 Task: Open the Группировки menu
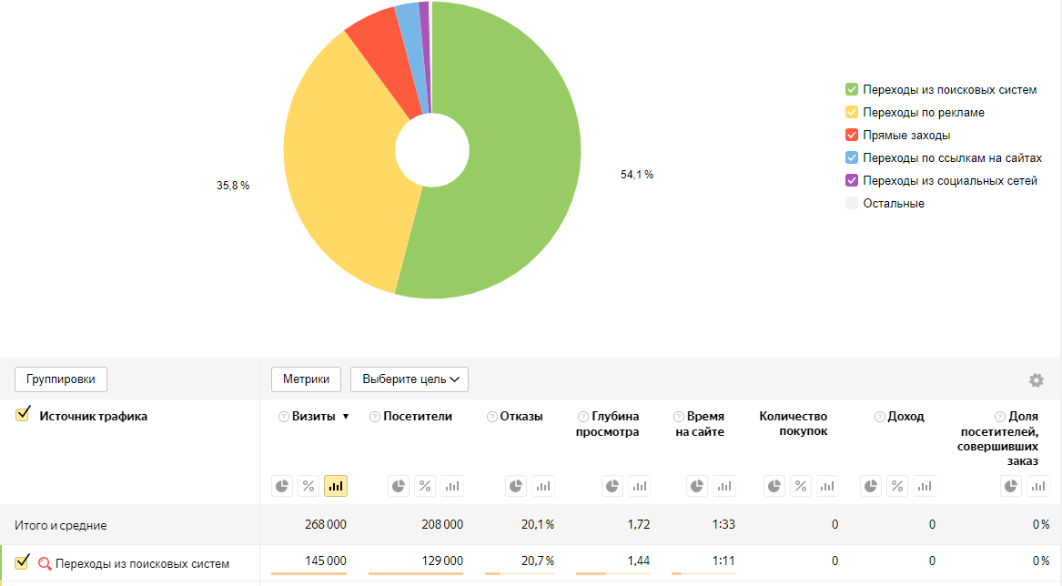pyautogui.click(x=61, y=379)
